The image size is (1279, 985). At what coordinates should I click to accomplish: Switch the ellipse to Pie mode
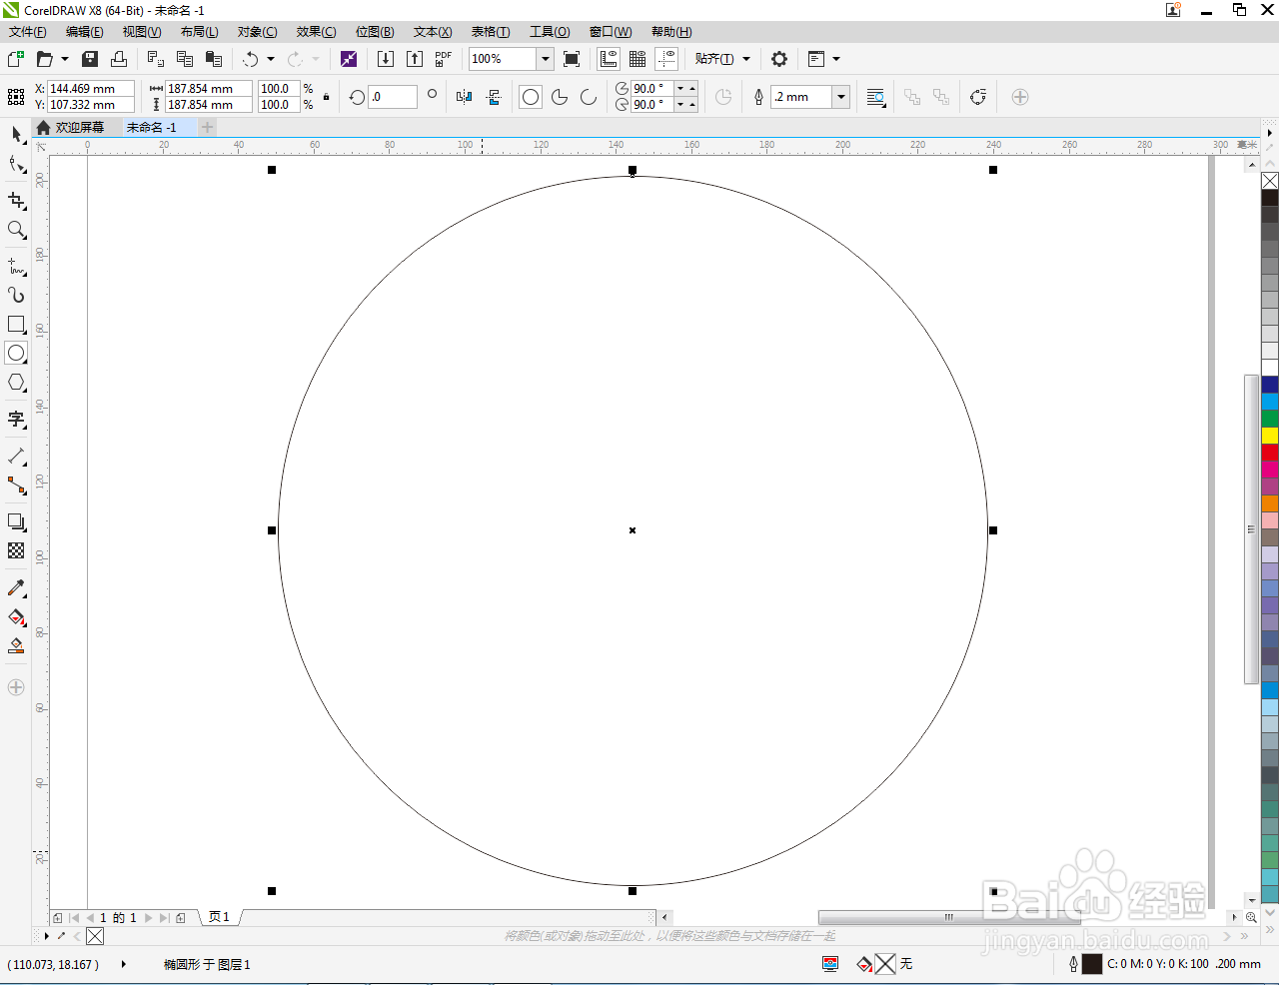560,97
